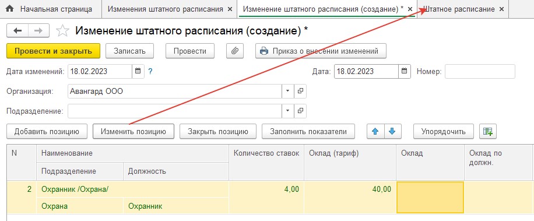Close the Изменение штатного расписания (создание) tab
Image resolution: width=534 pixels, height=221 pixels.
[x=410, y=9]
